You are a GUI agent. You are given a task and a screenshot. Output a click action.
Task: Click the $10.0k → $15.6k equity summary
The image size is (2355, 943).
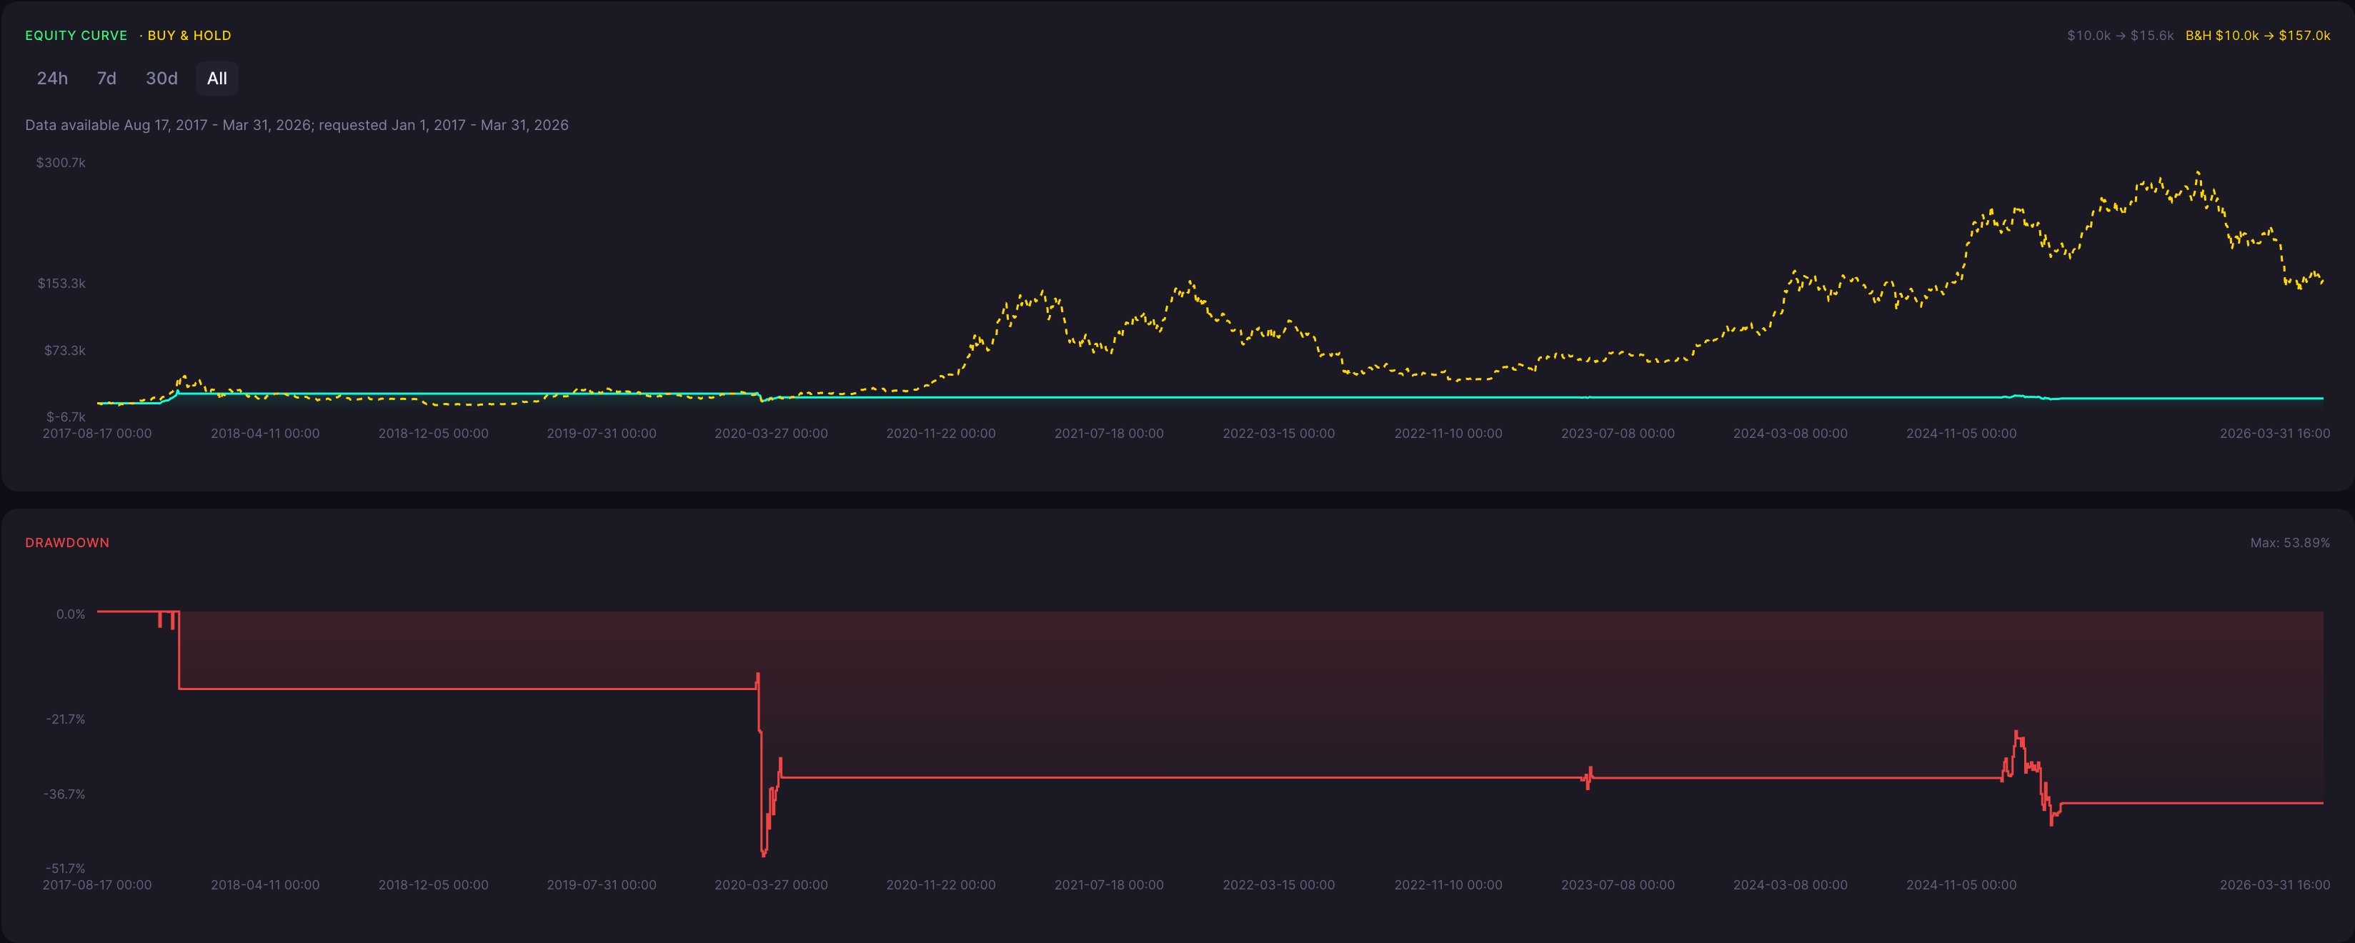(2120, 36)
